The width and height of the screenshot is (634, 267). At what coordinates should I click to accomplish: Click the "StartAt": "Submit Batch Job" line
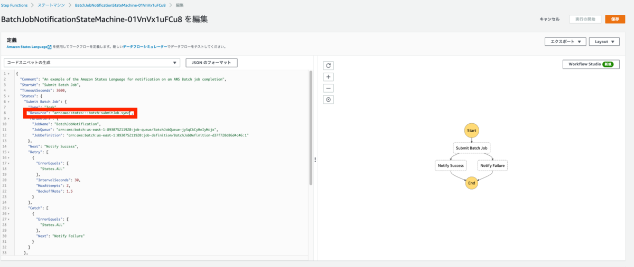point(50,84)
